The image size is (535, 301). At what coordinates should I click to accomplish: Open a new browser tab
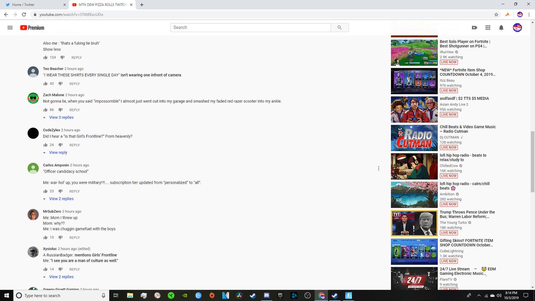[x=142, y=4]
